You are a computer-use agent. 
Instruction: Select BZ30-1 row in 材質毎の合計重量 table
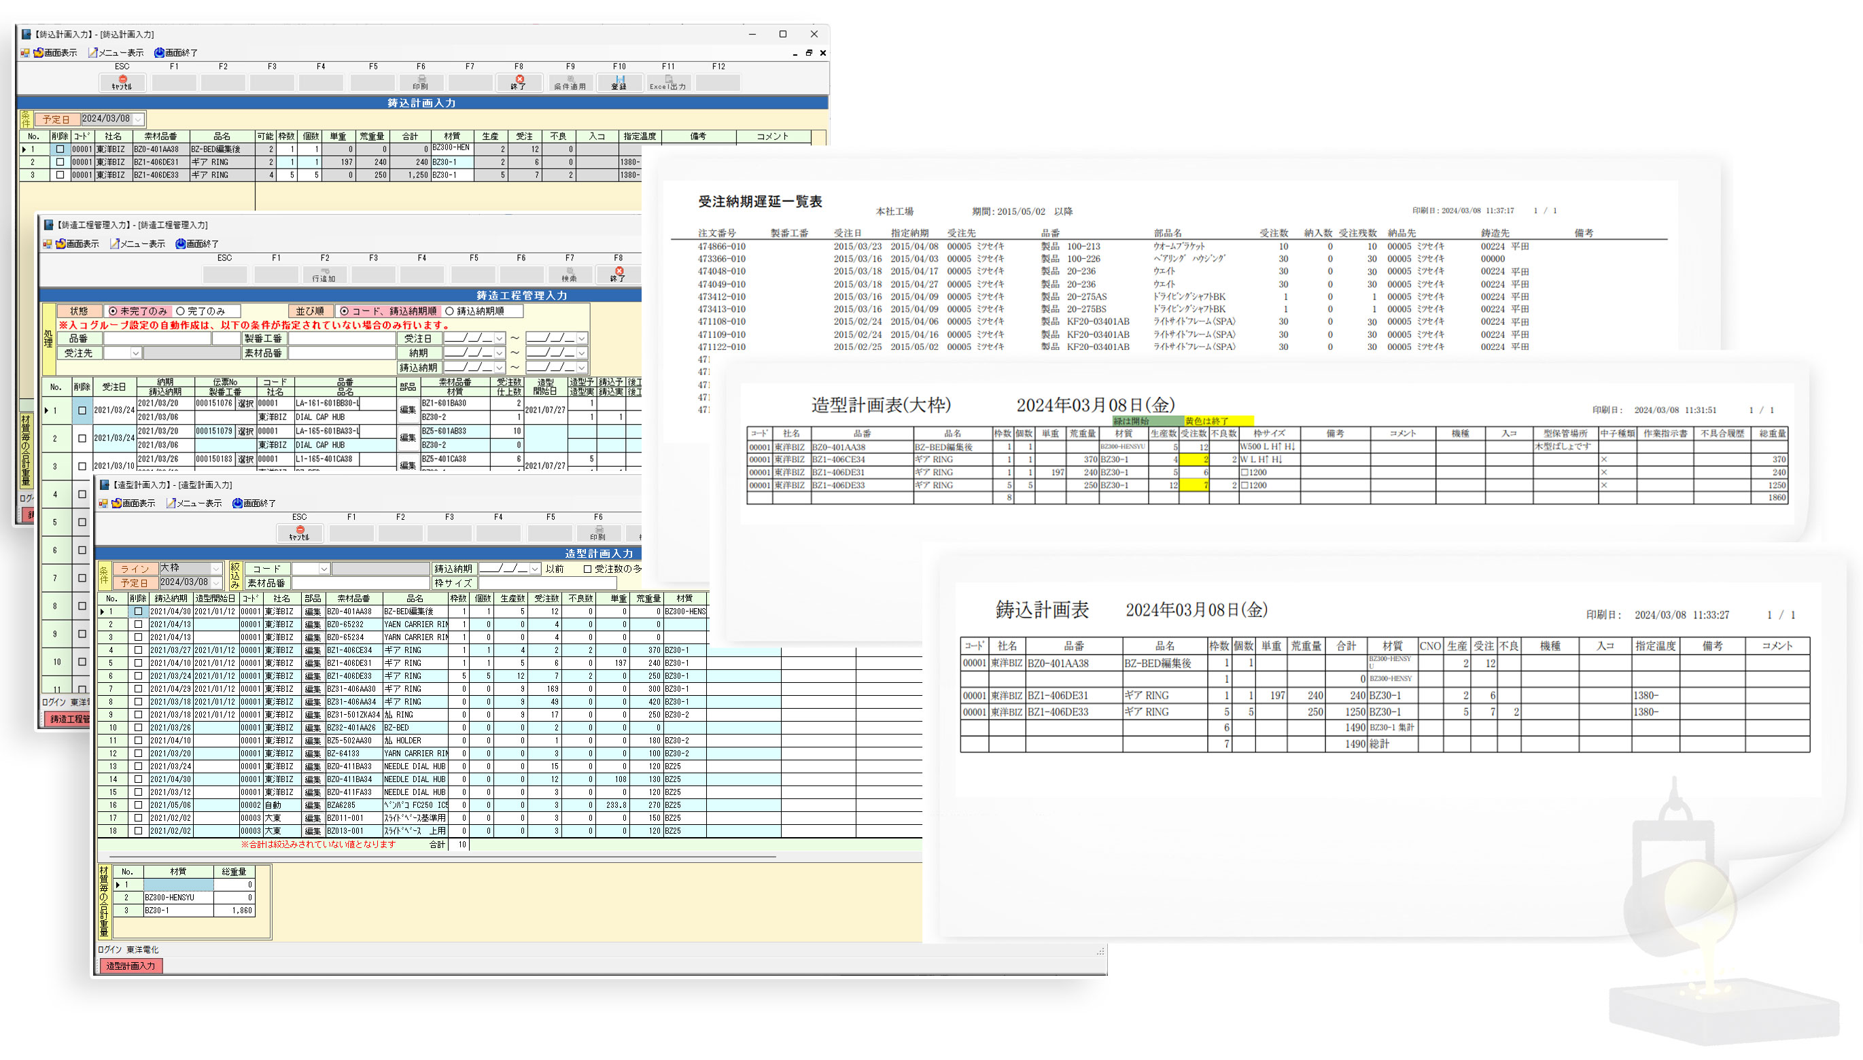click(x=185, y=910)
